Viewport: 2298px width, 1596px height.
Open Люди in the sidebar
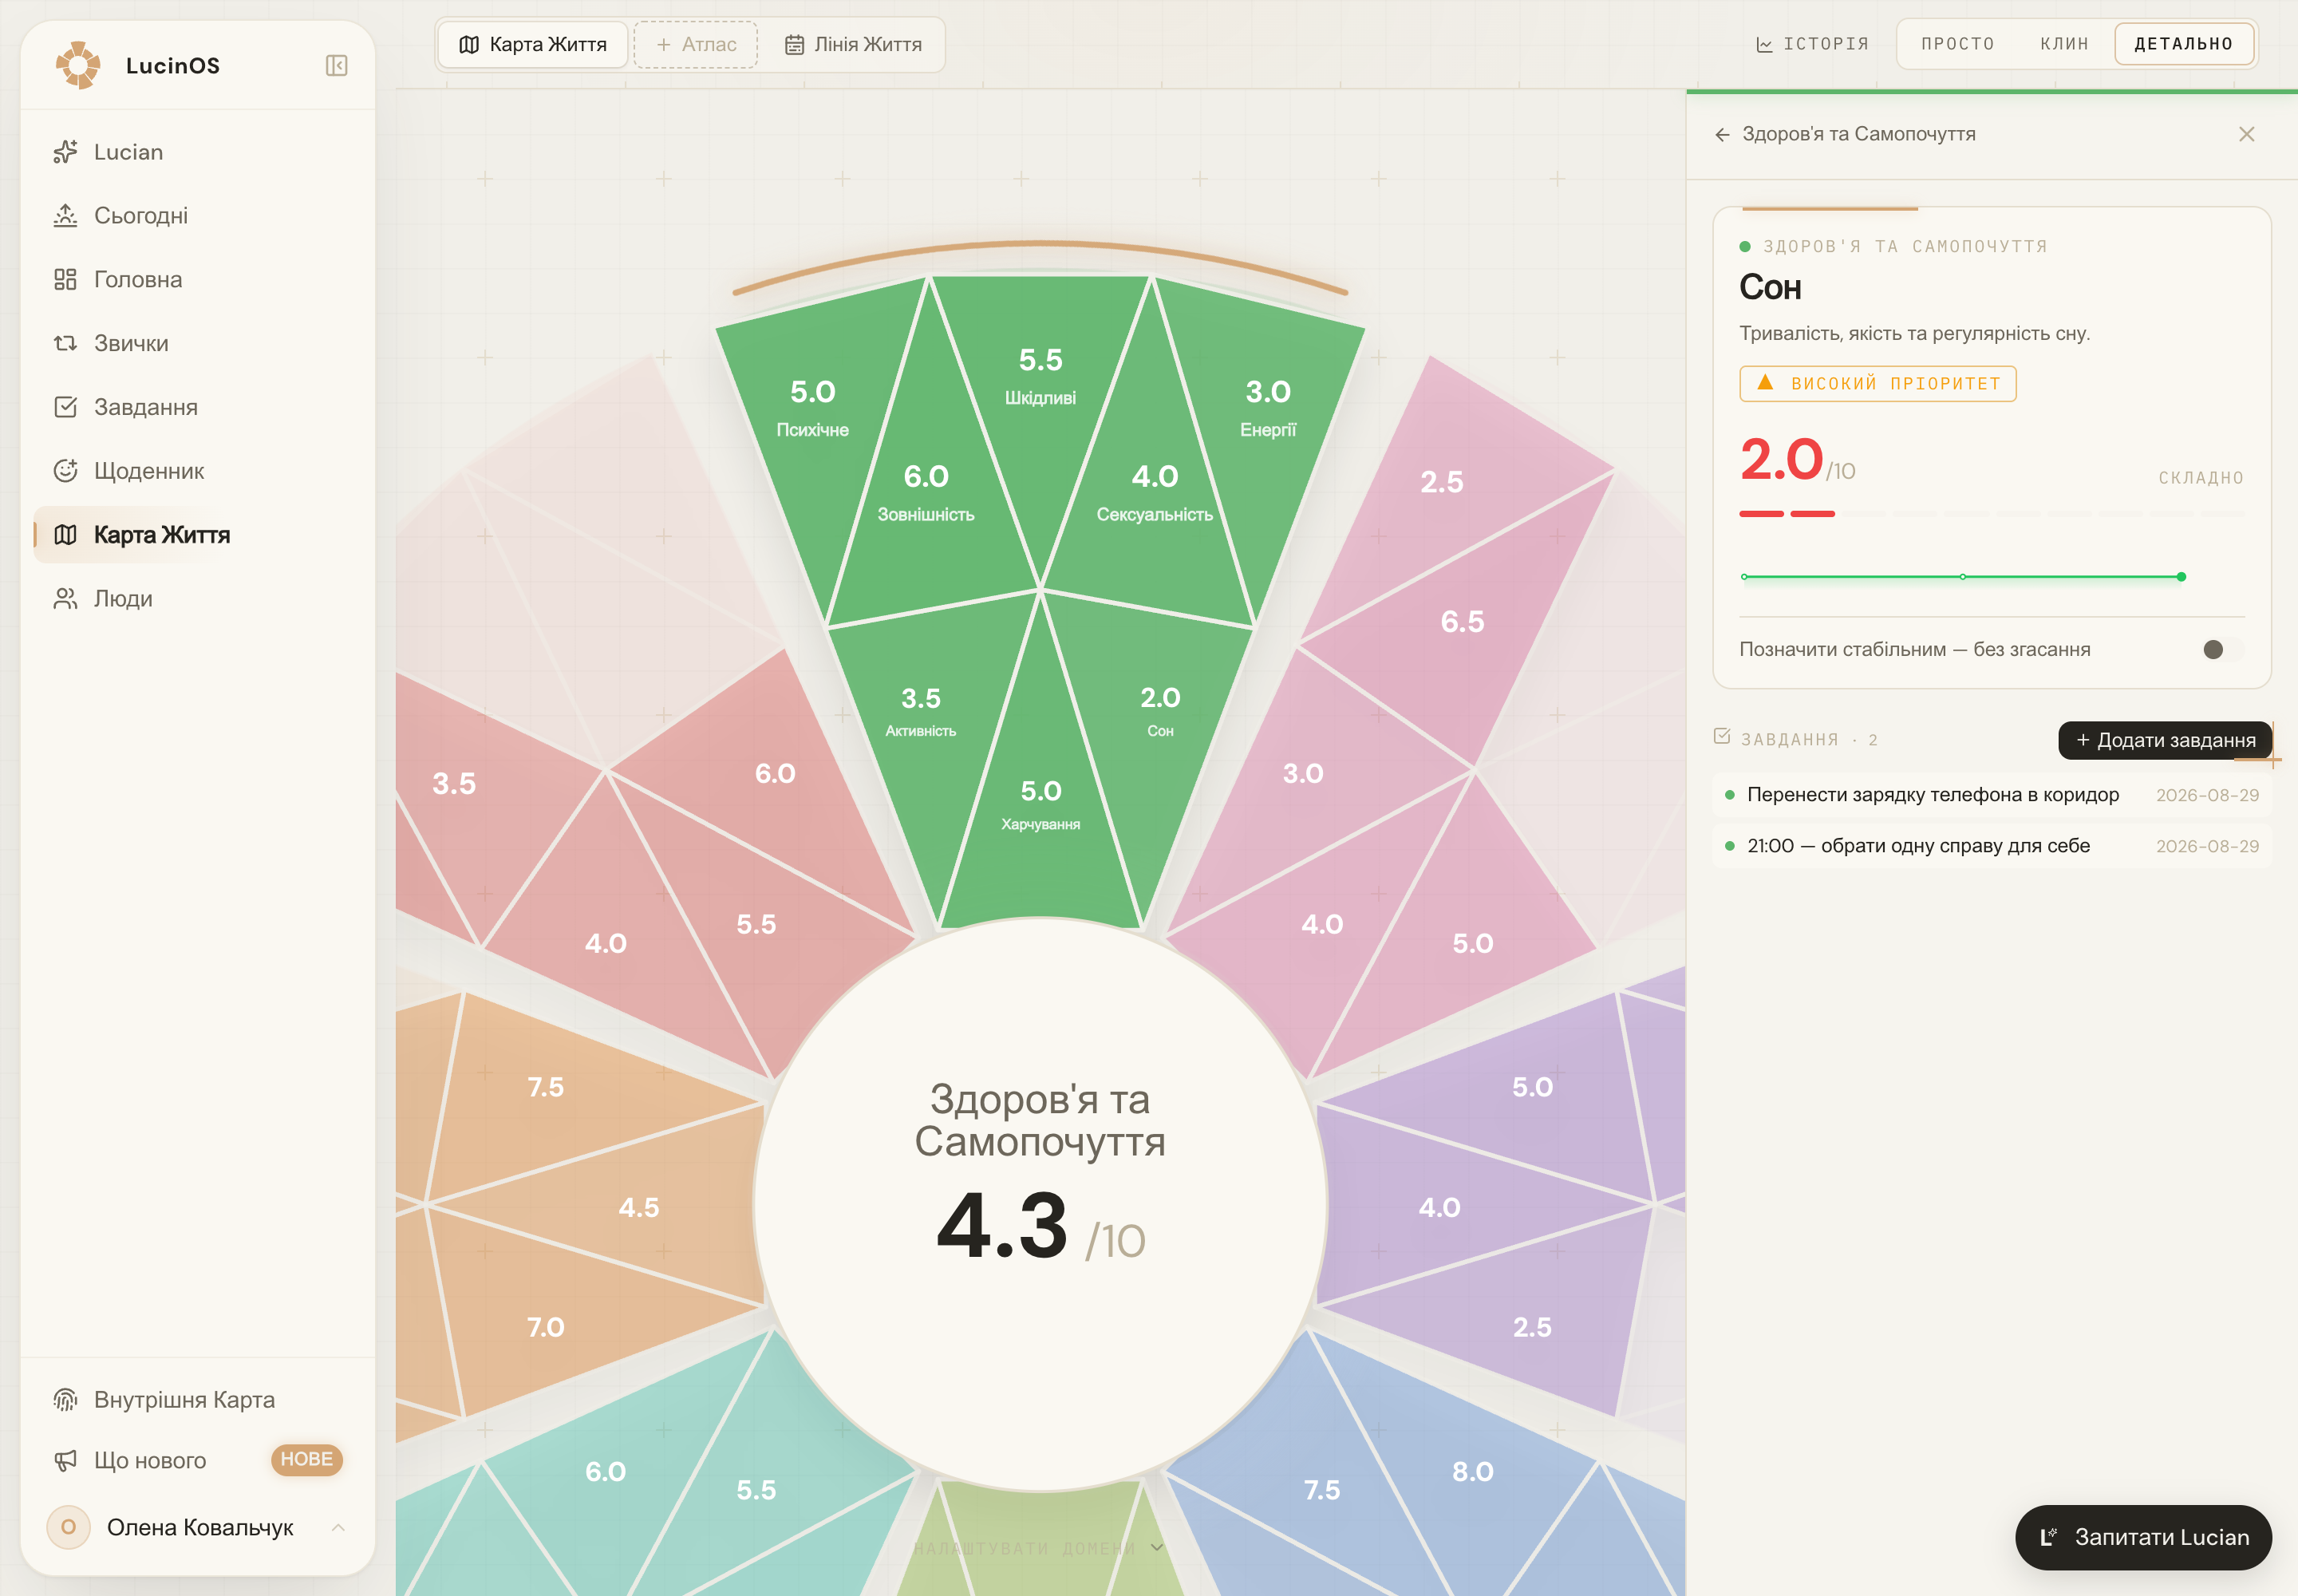[198, 599]
